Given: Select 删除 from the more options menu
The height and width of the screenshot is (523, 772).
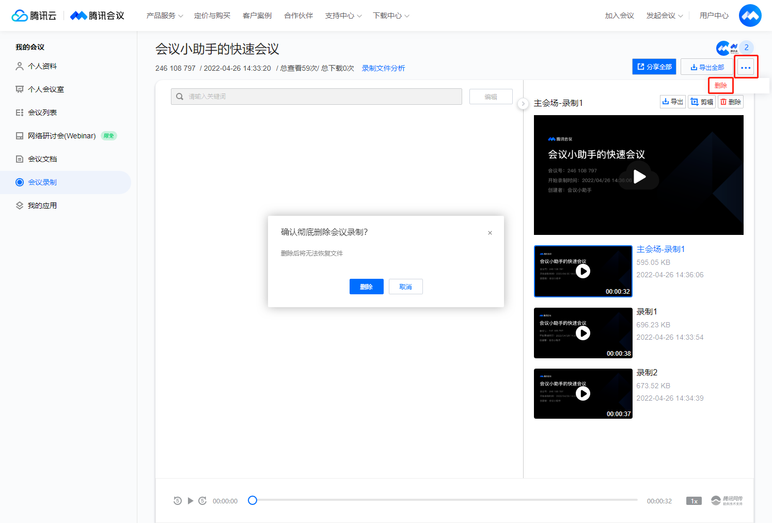Looking at the screenshot, I should (721, 85).
